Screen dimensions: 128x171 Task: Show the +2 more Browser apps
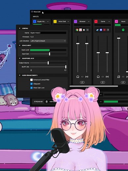(88, 30)
